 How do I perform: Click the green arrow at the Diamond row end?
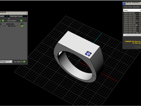click(23, 26)
